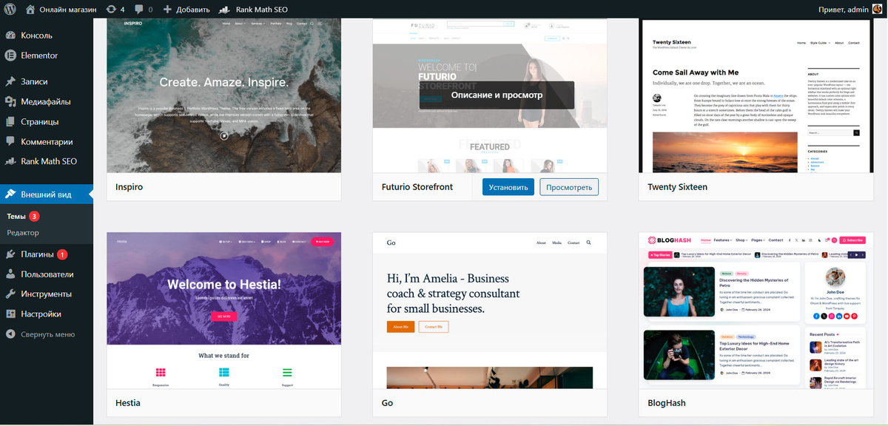Open Настройки menu item
This screenshot has width=888, height=426.
(x=47, y=314)
